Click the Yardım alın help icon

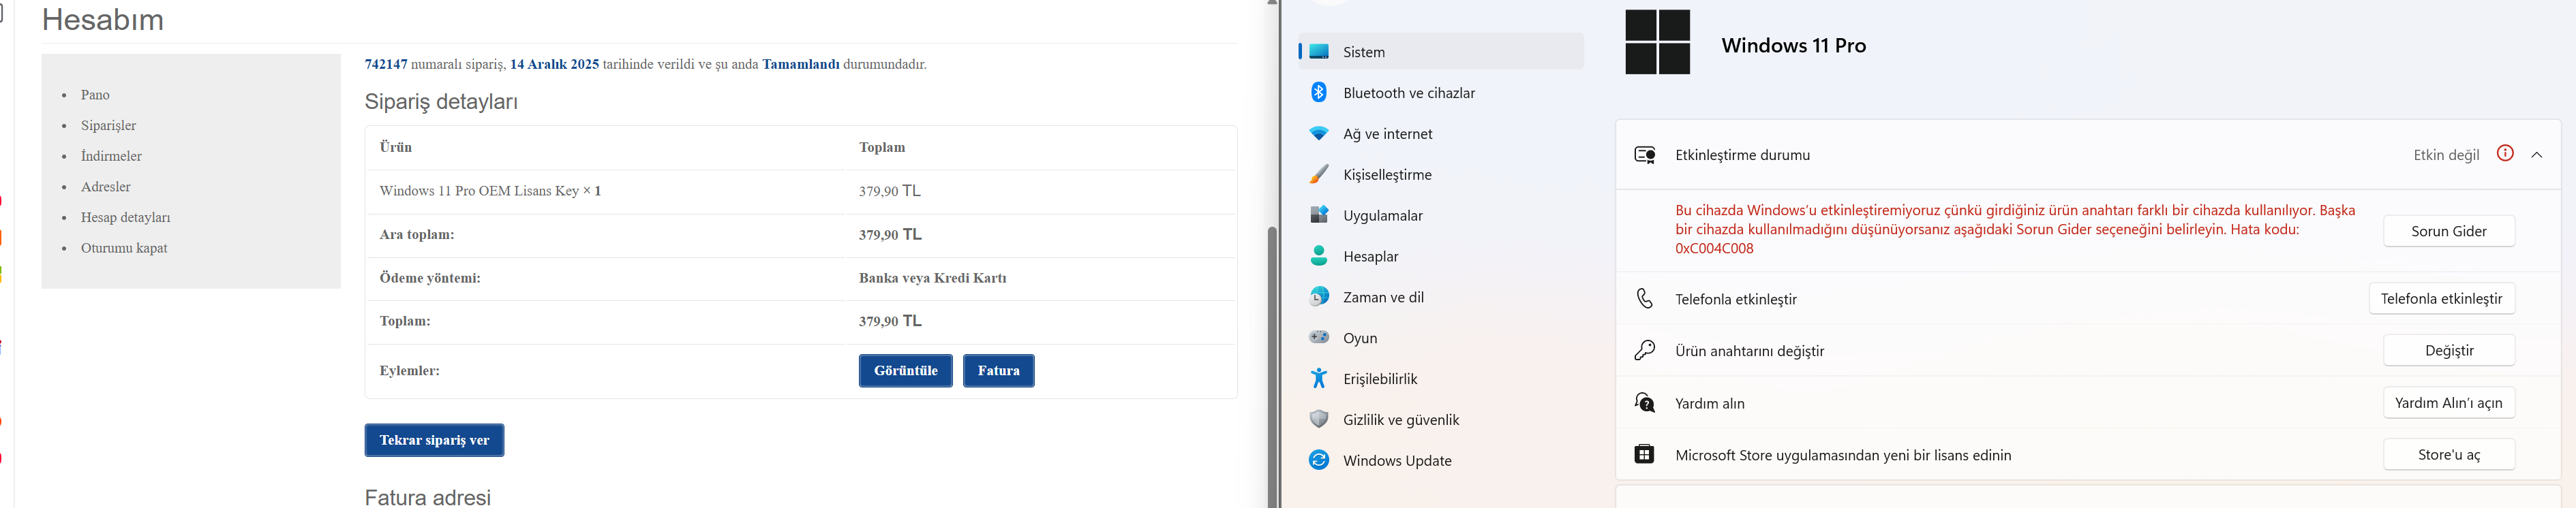pyautogui.click(x=1644, y=402)
